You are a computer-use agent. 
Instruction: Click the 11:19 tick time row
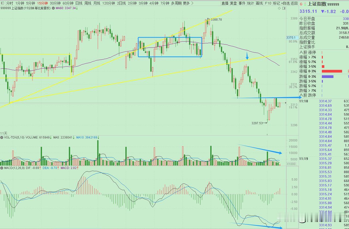(x=324, y=159)
